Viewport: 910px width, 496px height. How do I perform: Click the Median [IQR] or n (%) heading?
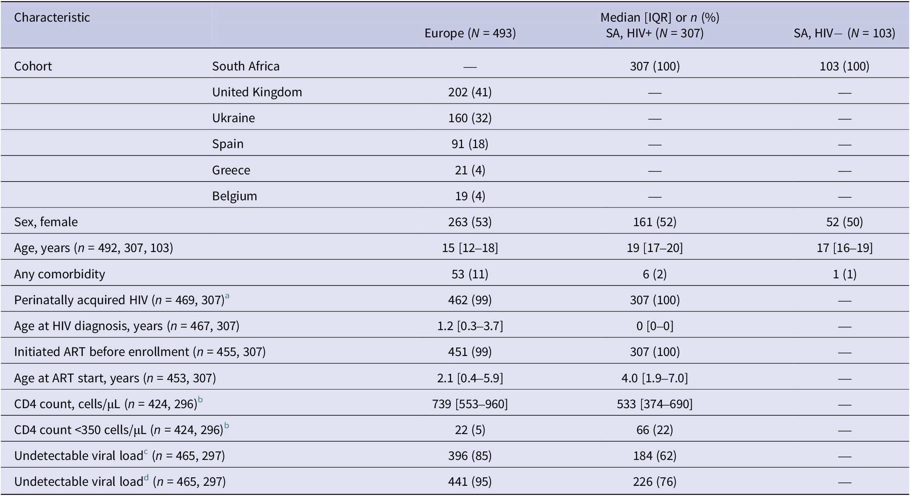click(660, 17)
